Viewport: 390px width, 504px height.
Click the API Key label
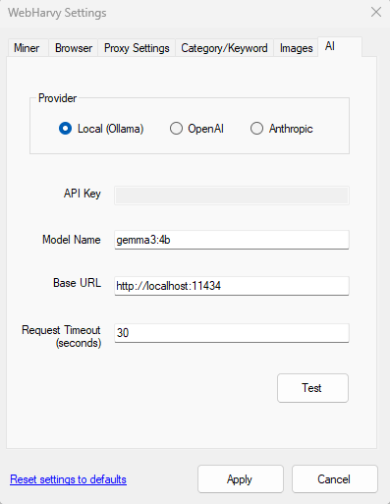point(83,194)
